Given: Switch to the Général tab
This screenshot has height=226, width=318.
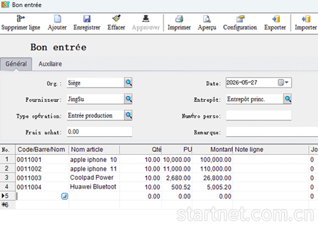Looking at the screenshot, I should pyautogui.click(x=16, y=64).
